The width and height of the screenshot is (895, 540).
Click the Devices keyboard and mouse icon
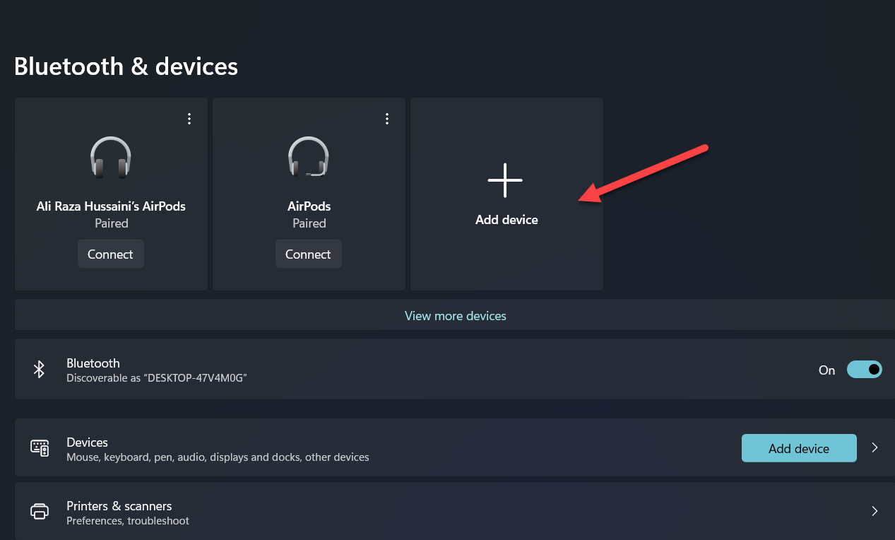click(x=40, y=447)
